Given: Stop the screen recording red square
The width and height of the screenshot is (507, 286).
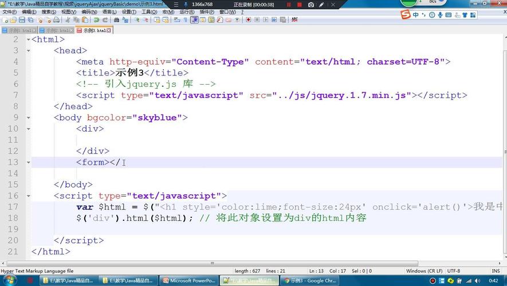Looking at the screenshot, I should tap(300, 5).
